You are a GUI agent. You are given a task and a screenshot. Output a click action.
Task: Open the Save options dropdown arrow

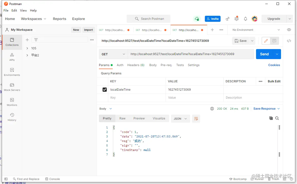tap(252, 41)
